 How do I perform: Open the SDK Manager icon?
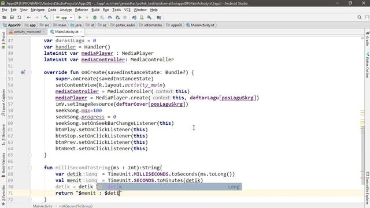(x=149, y=17)
